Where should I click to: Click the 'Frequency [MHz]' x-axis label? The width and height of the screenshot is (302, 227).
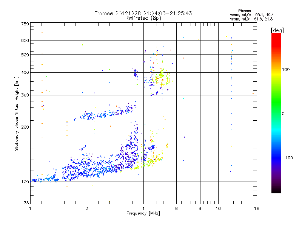click(x=143, y=213)
